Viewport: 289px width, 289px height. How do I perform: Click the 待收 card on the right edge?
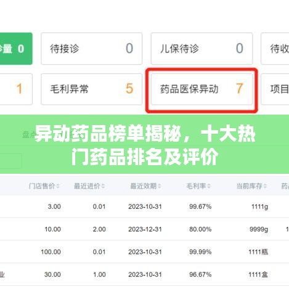[x=275, y=49]
